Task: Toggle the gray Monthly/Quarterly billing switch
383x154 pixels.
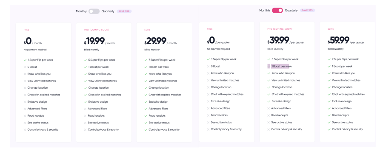Action: coord(94,11)
